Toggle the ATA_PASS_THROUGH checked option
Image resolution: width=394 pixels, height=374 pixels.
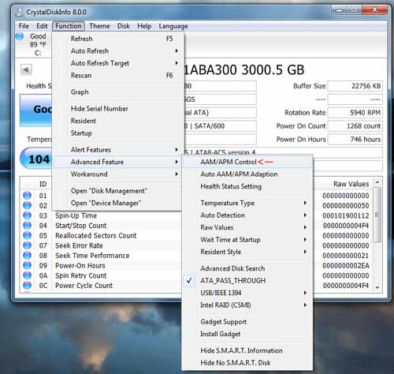click(247, 281)
